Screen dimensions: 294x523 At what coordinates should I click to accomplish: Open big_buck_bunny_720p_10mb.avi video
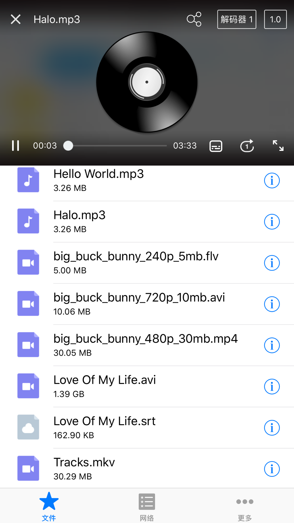(147, 304)
